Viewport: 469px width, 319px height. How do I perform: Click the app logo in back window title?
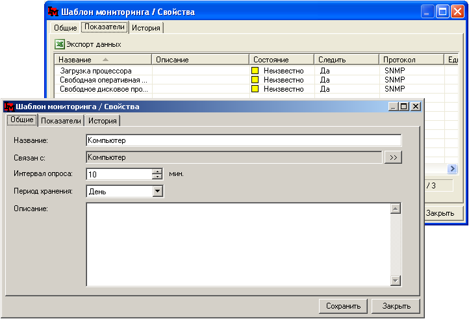point(53,12)
